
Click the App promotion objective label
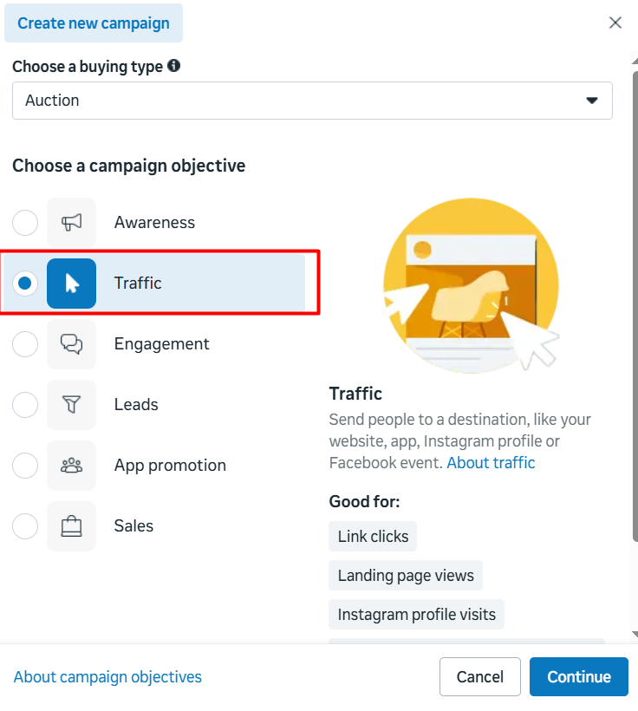(170, 466)
